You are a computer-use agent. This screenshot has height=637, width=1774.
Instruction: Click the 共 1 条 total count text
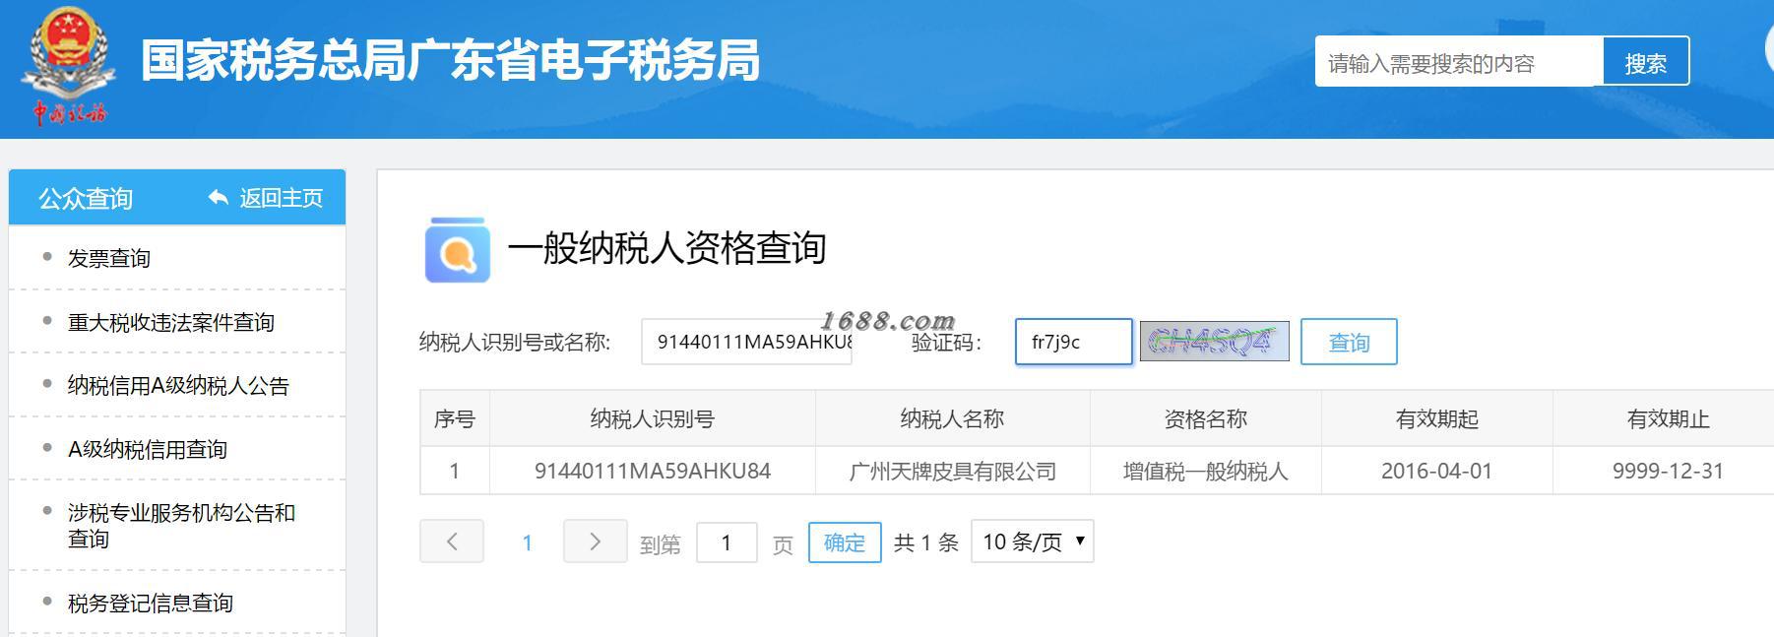click(925, 542)
